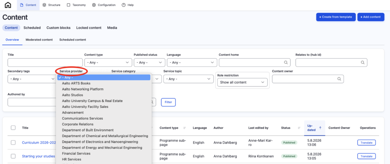Image resolution: width=390 pixels, height=164 pixels.
Task: Choose Aalto University Campus & Real Estate
Action: coord(92,101)
